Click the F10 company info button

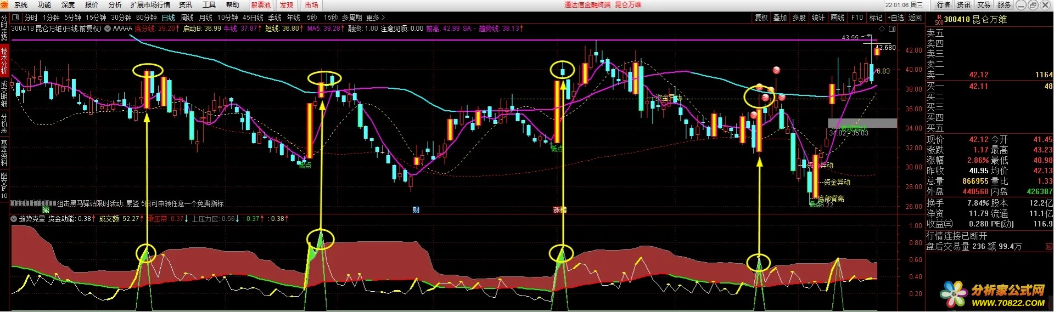point(857,18)
